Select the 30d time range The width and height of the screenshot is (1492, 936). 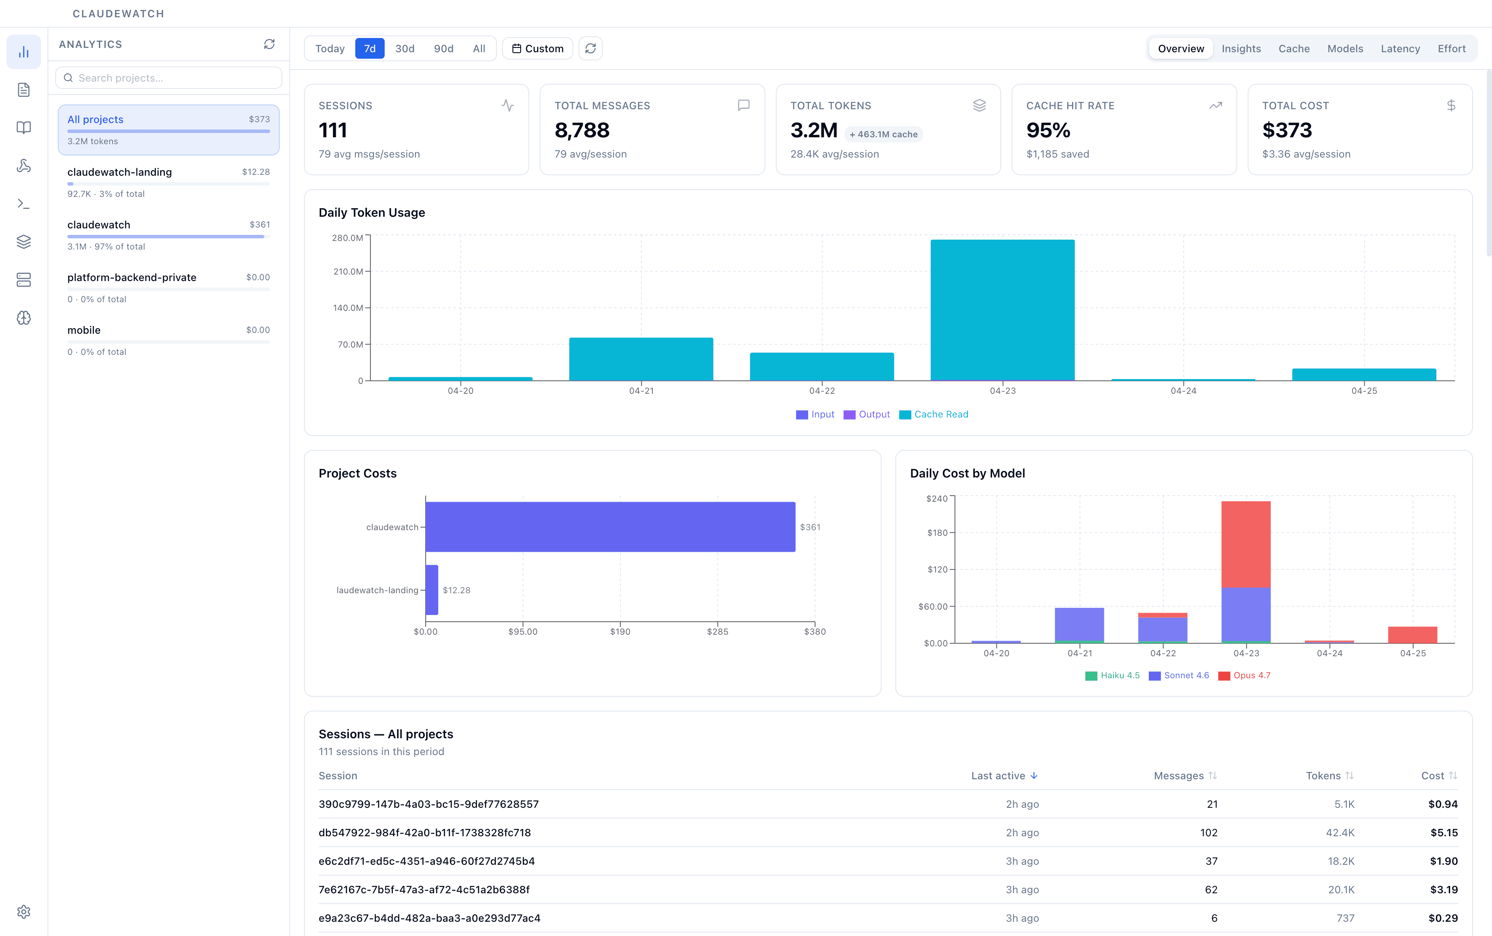[x=405, y=48]
